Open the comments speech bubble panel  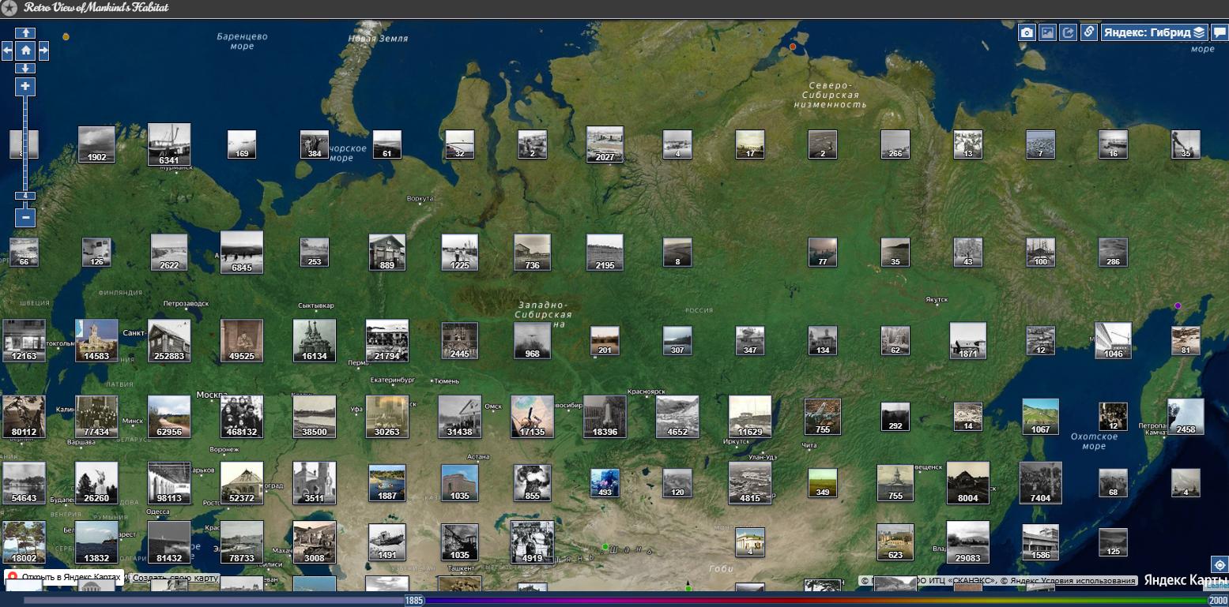pos(1220,32)
